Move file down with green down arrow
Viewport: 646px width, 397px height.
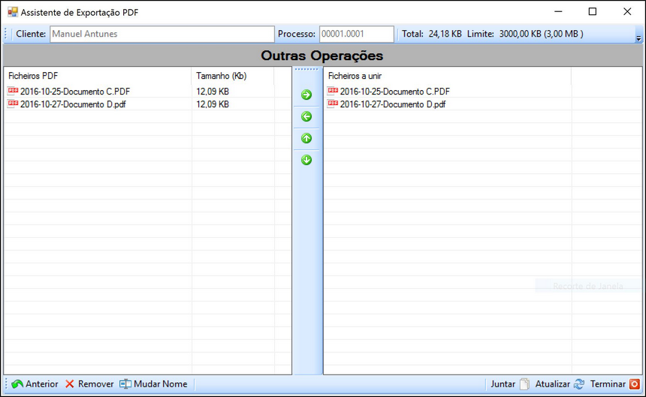point(306,160)
